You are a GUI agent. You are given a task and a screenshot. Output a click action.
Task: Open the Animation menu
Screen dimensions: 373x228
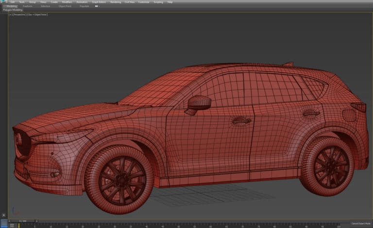point(82,2)
